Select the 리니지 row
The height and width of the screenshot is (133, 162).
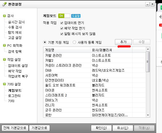[x=95, y=105]
